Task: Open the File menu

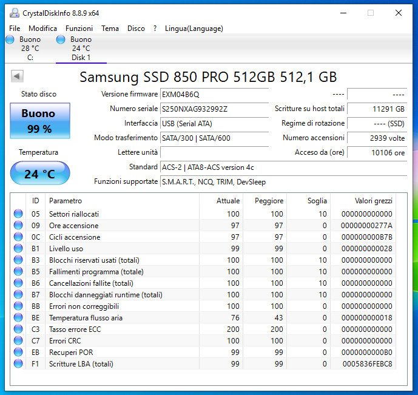Action: [x=15, y=29]
